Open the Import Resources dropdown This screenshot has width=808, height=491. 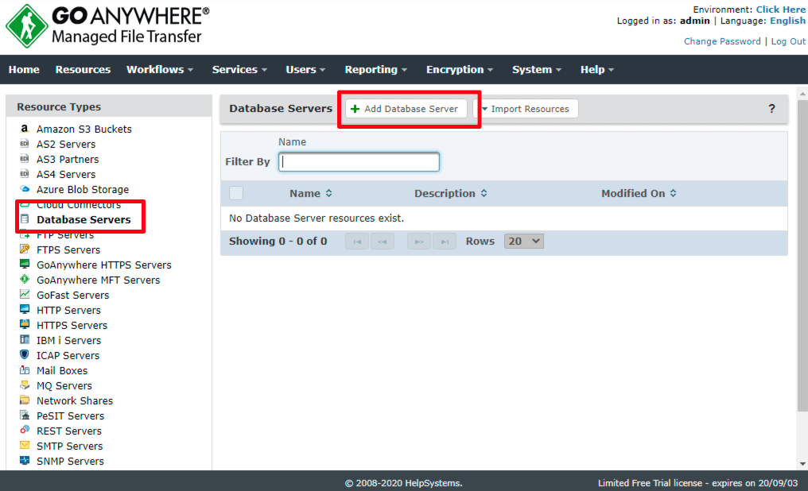(x=526, y=109)
